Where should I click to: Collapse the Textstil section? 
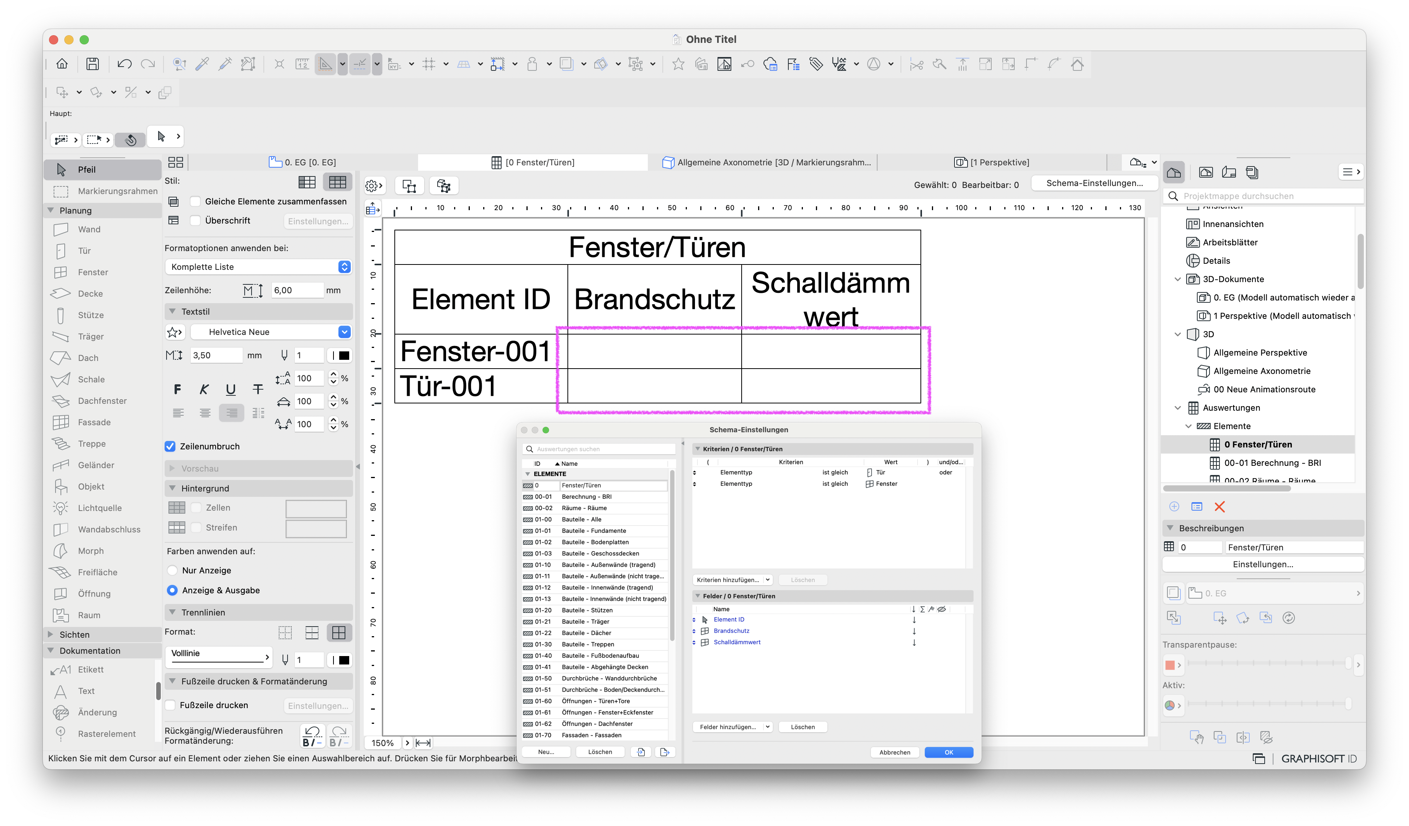pos(172,311)
